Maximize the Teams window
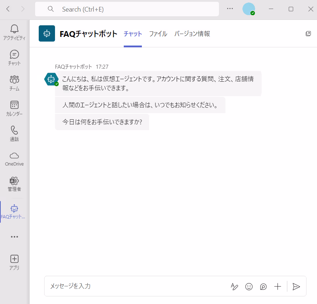Image resolution: width=317 pixels, height=304 pixels. tap(291, 9)
